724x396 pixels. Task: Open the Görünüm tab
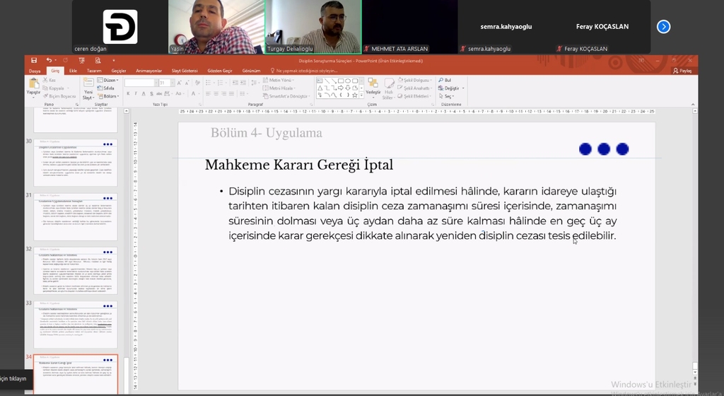(x=251, y=71)
